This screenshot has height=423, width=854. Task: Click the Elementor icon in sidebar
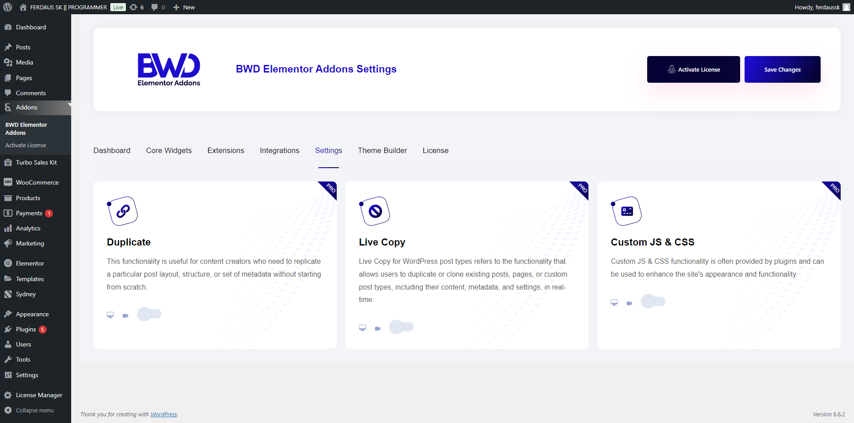(x=8, y=263)
